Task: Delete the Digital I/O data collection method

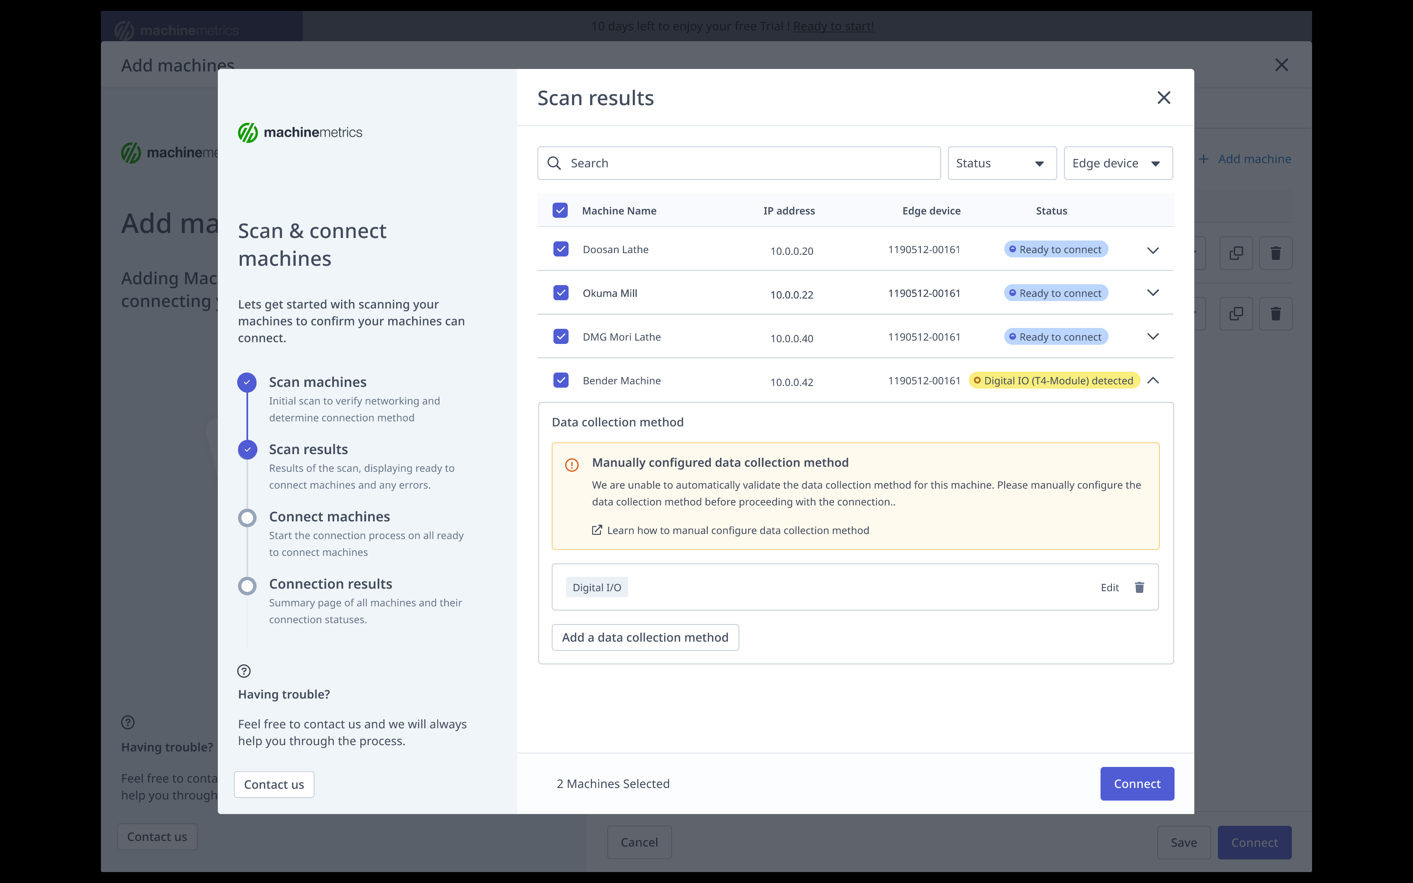Action: (1139, 587)
